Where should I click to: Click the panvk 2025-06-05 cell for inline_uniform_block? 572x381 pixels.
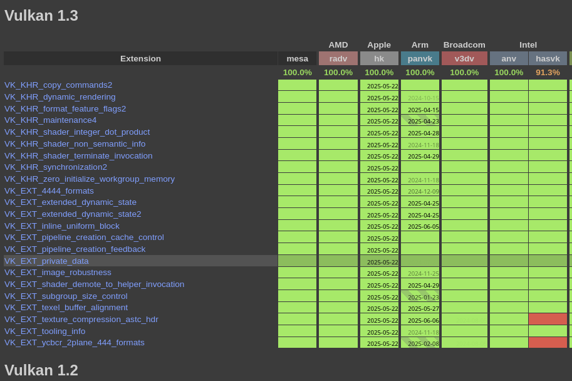(x=420, y=226)
